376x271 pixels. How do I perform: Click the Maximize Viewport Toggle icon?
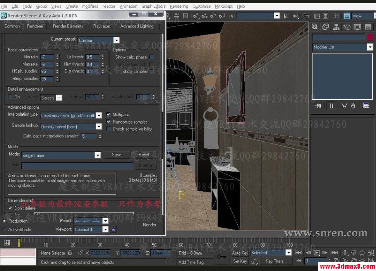tap(371, 260)
